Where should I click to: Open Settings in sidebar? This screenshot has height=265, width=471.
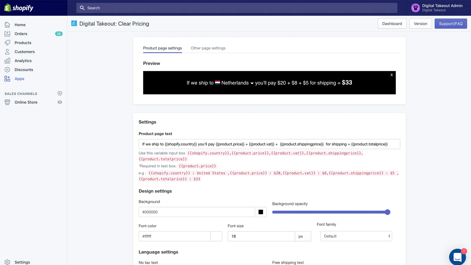(x=22, y=262)
